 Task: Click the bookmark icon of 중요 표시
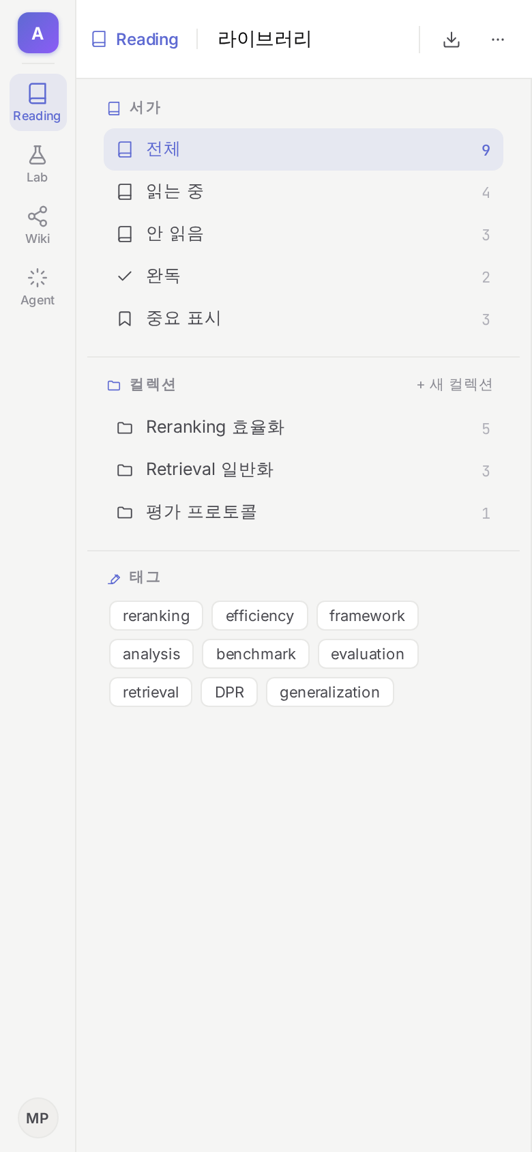click(x=125, y=319)
